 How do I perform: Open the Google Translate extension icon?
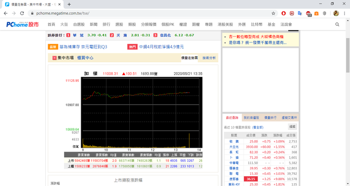(x=300, y=14)
